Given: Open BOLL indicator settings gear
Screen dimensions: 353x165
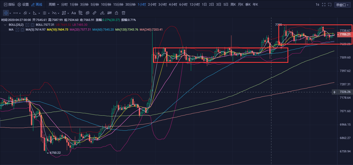Looking at the screenshot, I should (27, 25).
